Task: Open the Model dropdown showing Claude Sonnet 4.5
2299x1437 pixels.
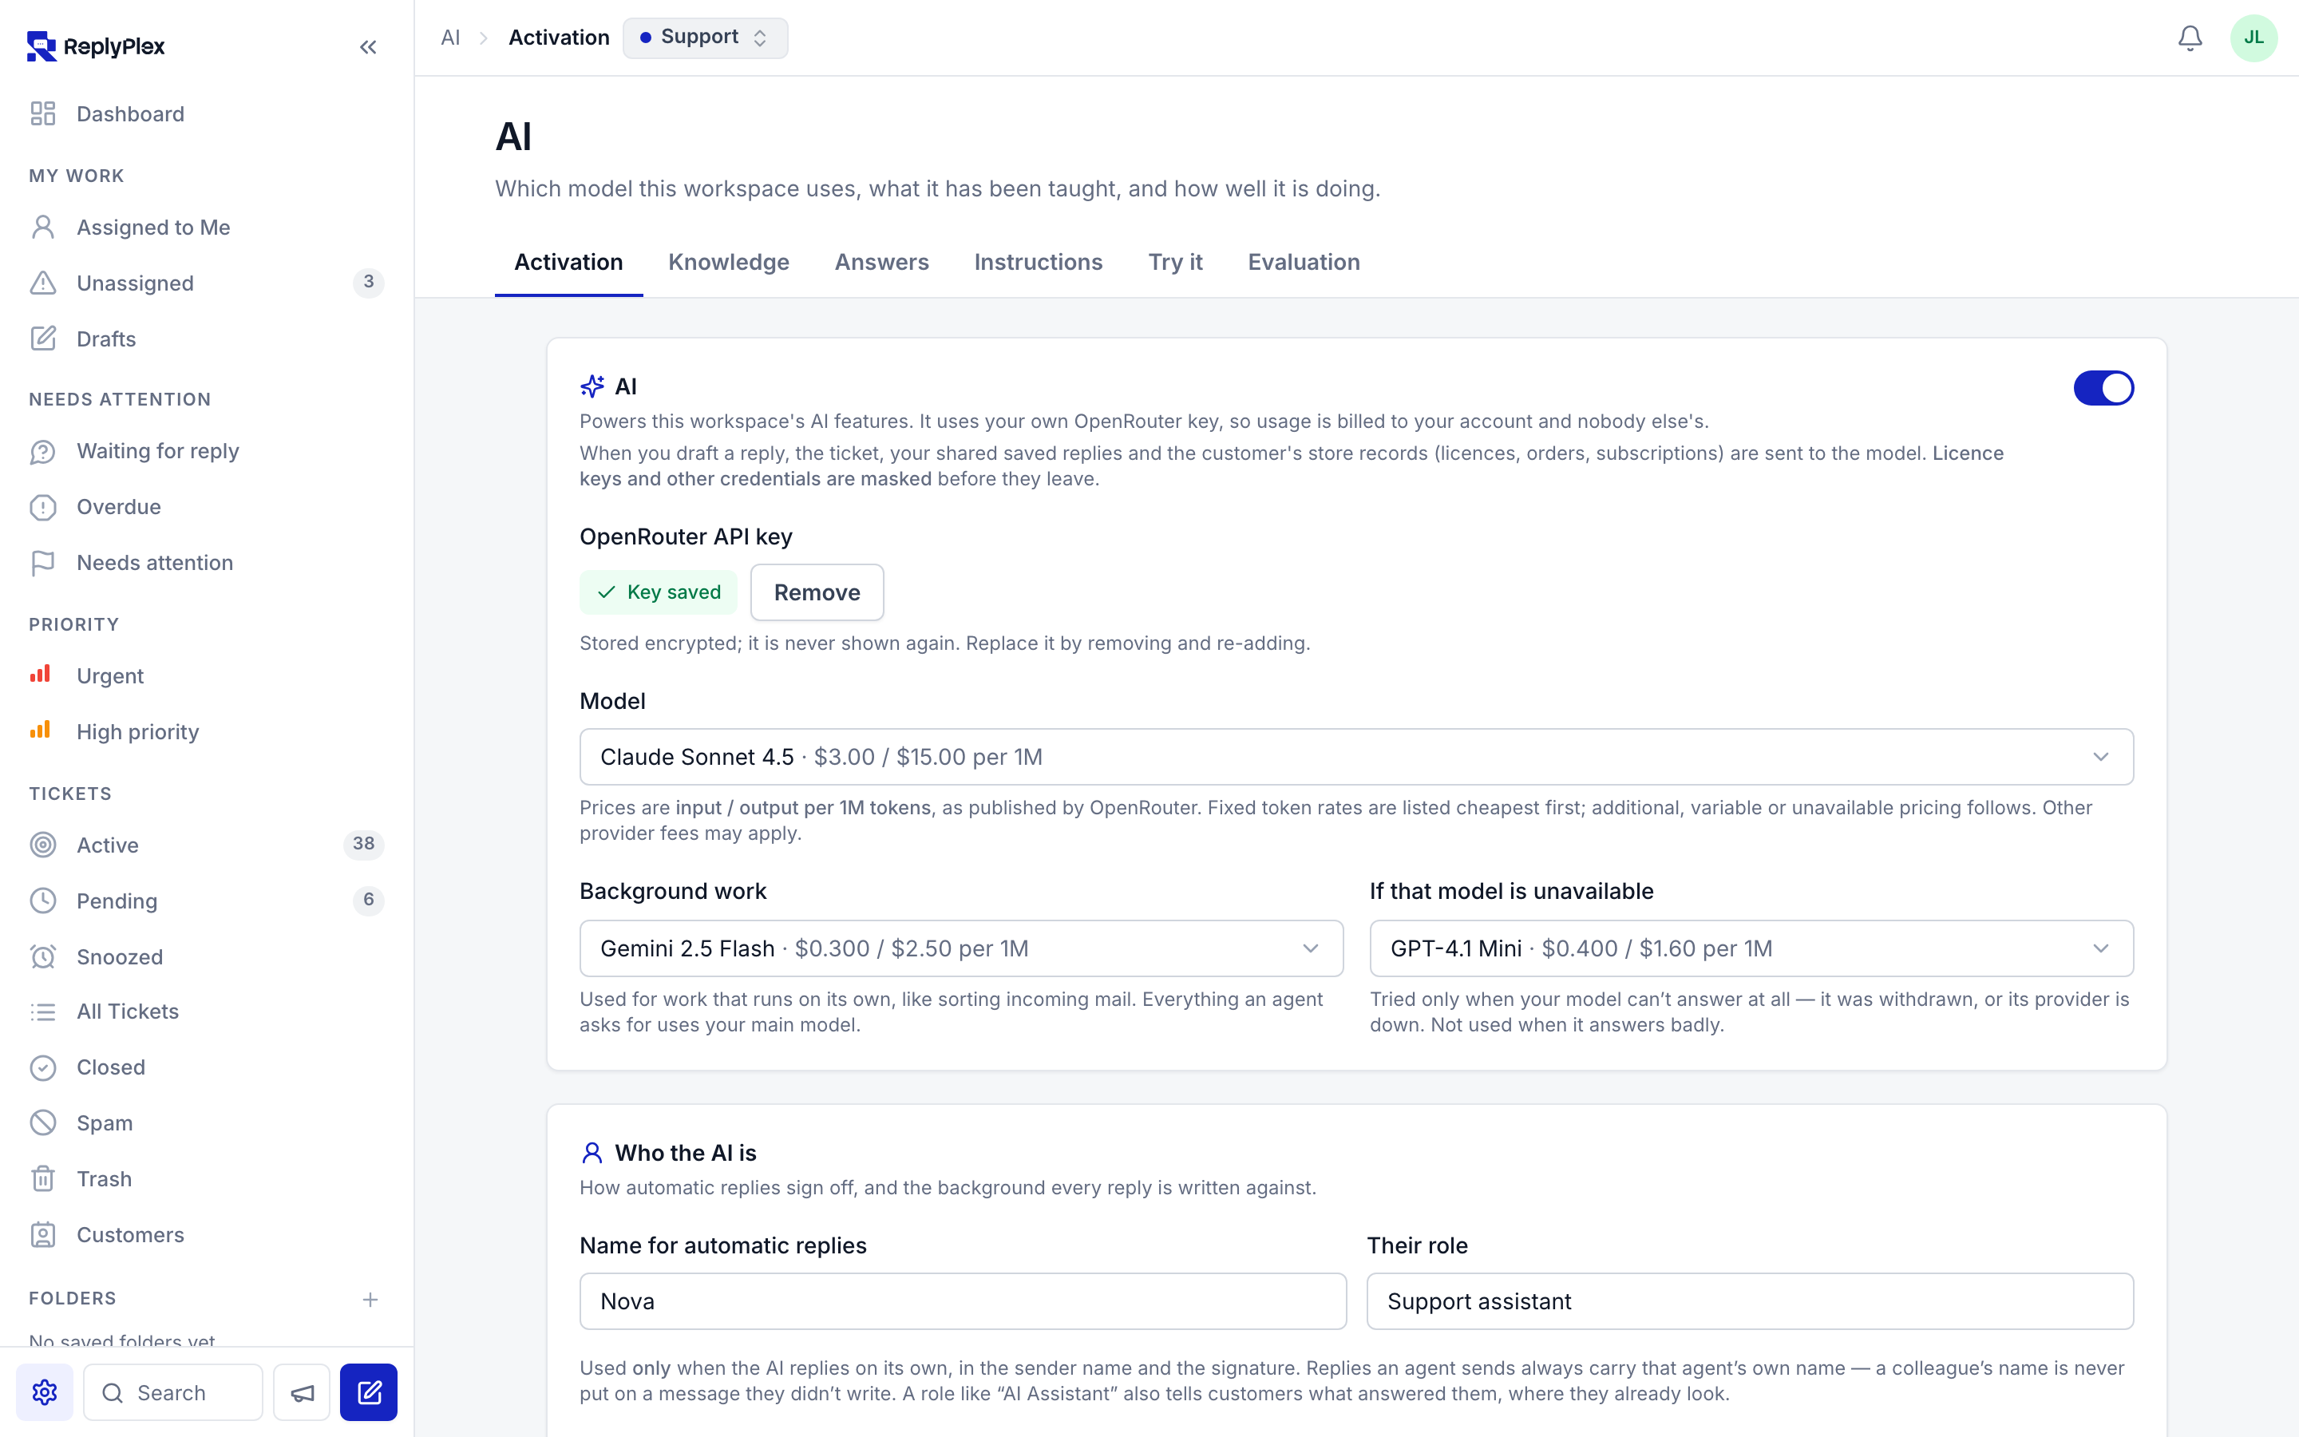Action: point(1356,757)
